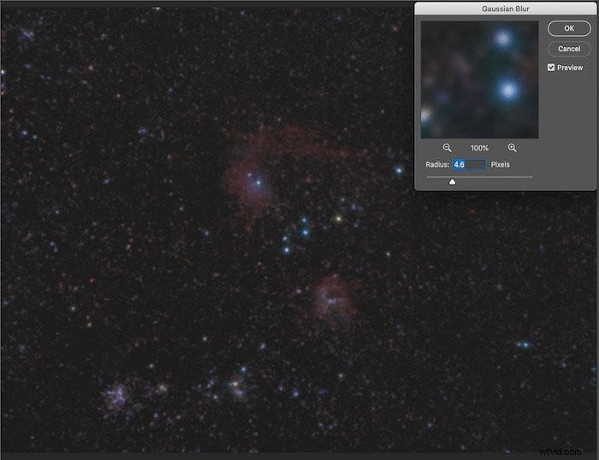Click OK in the Gaussian Blur dialog
The image size is (599, 460).
click(x=569, y=28)
